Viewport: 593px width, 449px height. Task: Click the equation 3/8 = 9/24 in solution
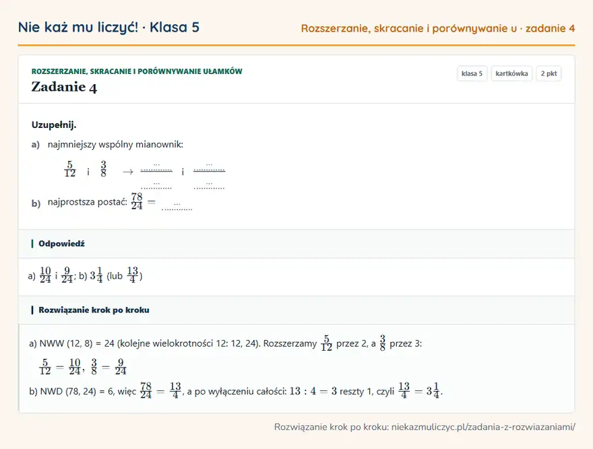[x=108, y=367]
